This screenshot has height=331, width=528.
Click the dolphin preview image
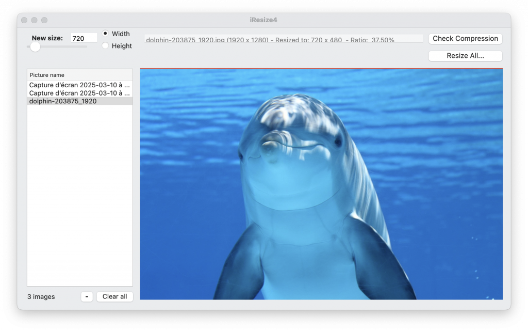point(321,184)
